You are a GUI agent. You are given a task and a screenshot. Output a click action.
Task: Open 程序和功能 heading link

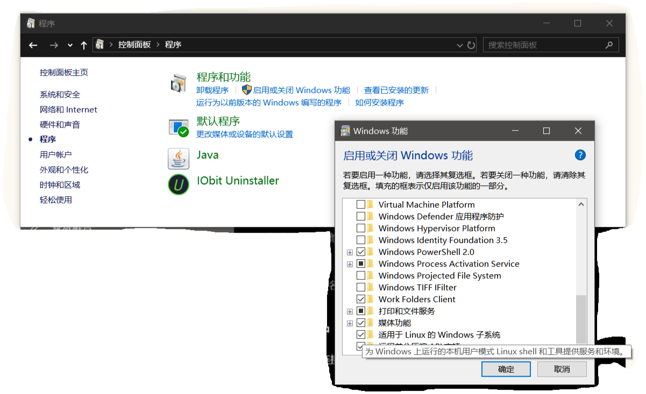coord(224,77)
